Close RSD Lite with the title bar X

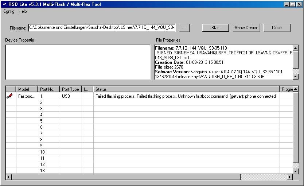pyautogui.click(x=299, y=4)
